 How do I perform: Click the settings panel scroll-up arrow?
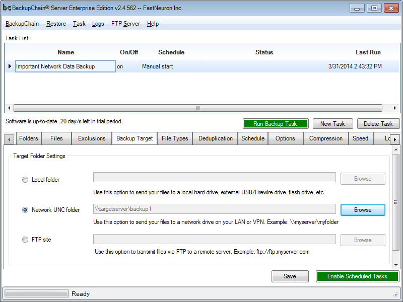click(x=396, y=149)
